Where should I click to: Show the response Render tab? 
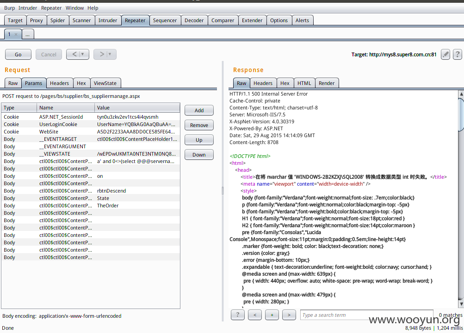[327, 83]
